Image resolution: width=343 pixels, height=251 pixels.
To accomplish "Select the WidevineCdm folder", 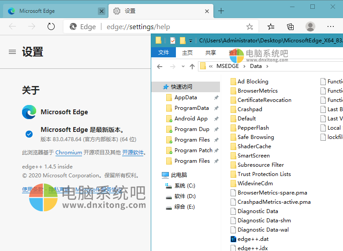I will pos(252,184).
